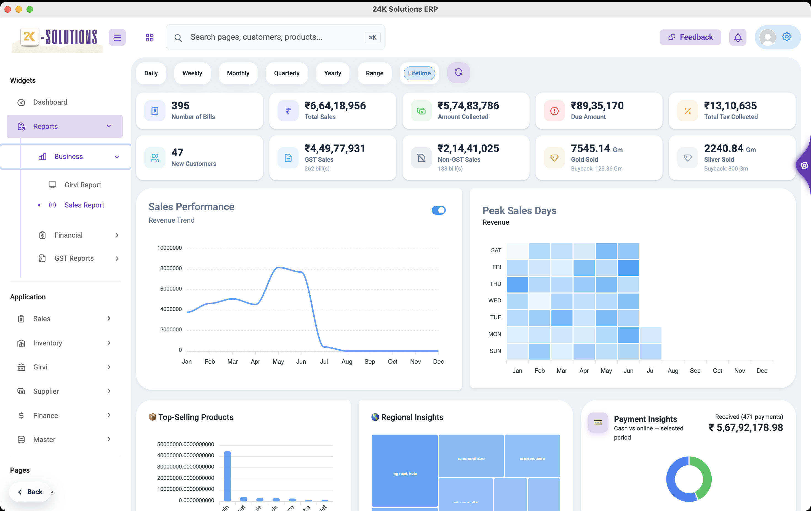
Task: Click the Finance dollar icon in sidebar
Action: click(21, 416)
